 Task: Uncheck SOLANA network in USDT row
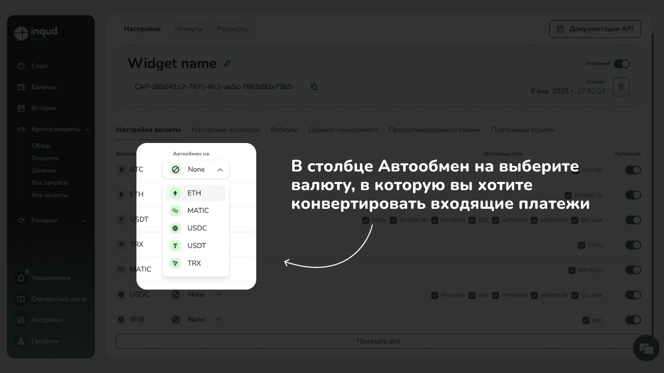[x=575, y=220]
